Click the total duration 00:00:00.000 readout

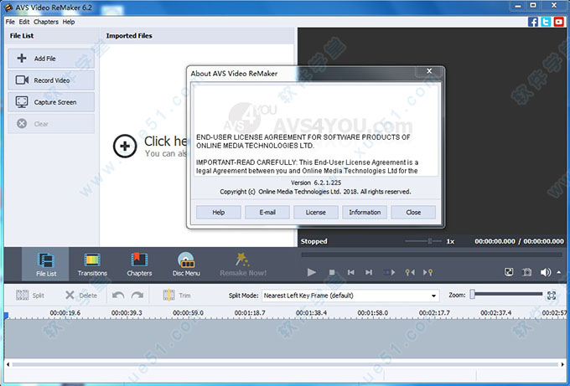pos(543,241)
